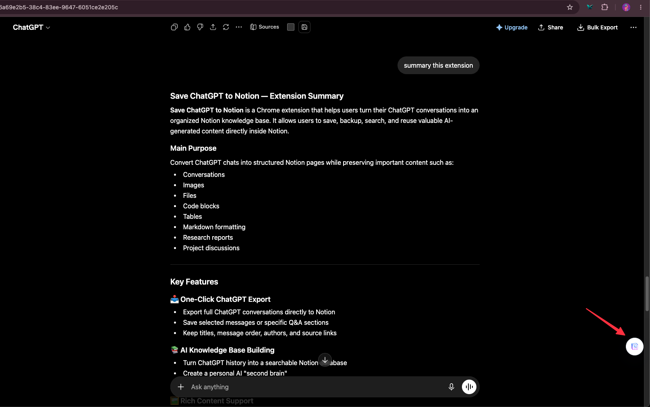The height and width of the screenshot is (407, 650).
Task: Click the 'One-Click ChatGPT Export' heading
Action: [226, 299]
